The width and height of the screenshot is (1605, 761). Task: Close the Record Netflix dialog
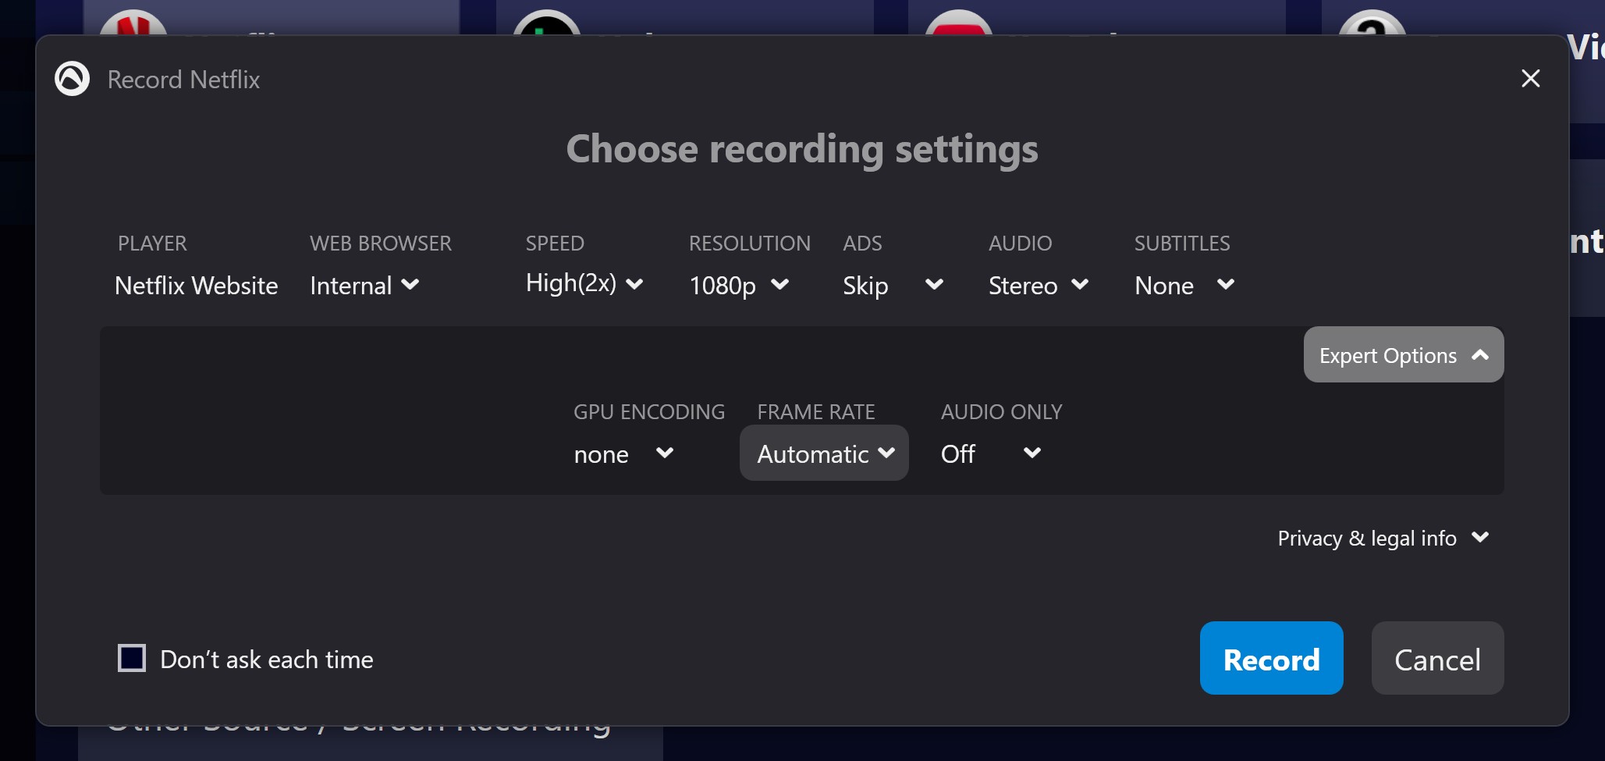coord(1530,78)
